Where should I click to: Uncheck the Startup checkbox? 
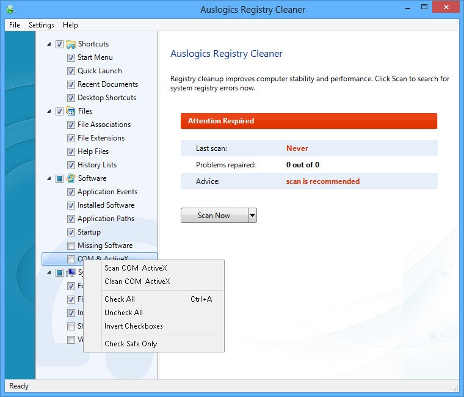coord(71,232)
